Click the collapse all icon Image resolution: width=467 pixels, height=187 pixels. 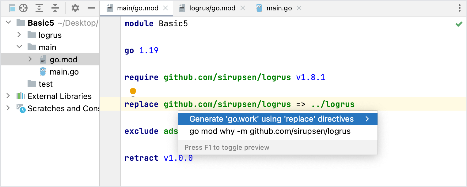tap(55, 8)
